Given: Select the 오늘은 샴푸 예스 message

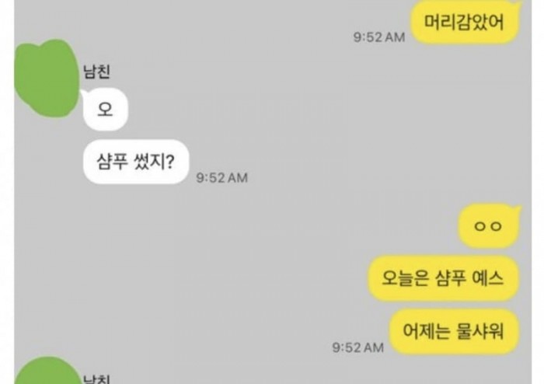Looking at the screenshot, I should click(x=443, y=278).
